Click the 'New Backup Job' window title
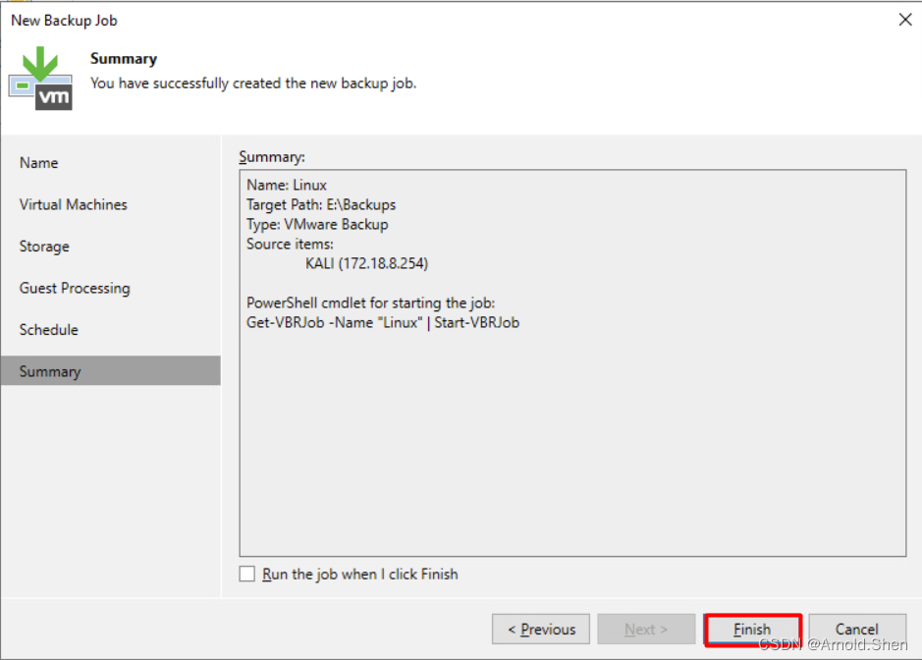 [x=64, y=21]
